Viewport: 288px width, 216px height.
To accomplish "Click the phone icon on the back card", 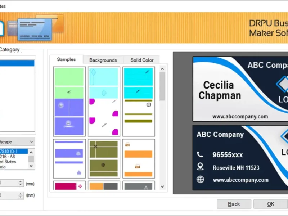I will coord(200,154).
